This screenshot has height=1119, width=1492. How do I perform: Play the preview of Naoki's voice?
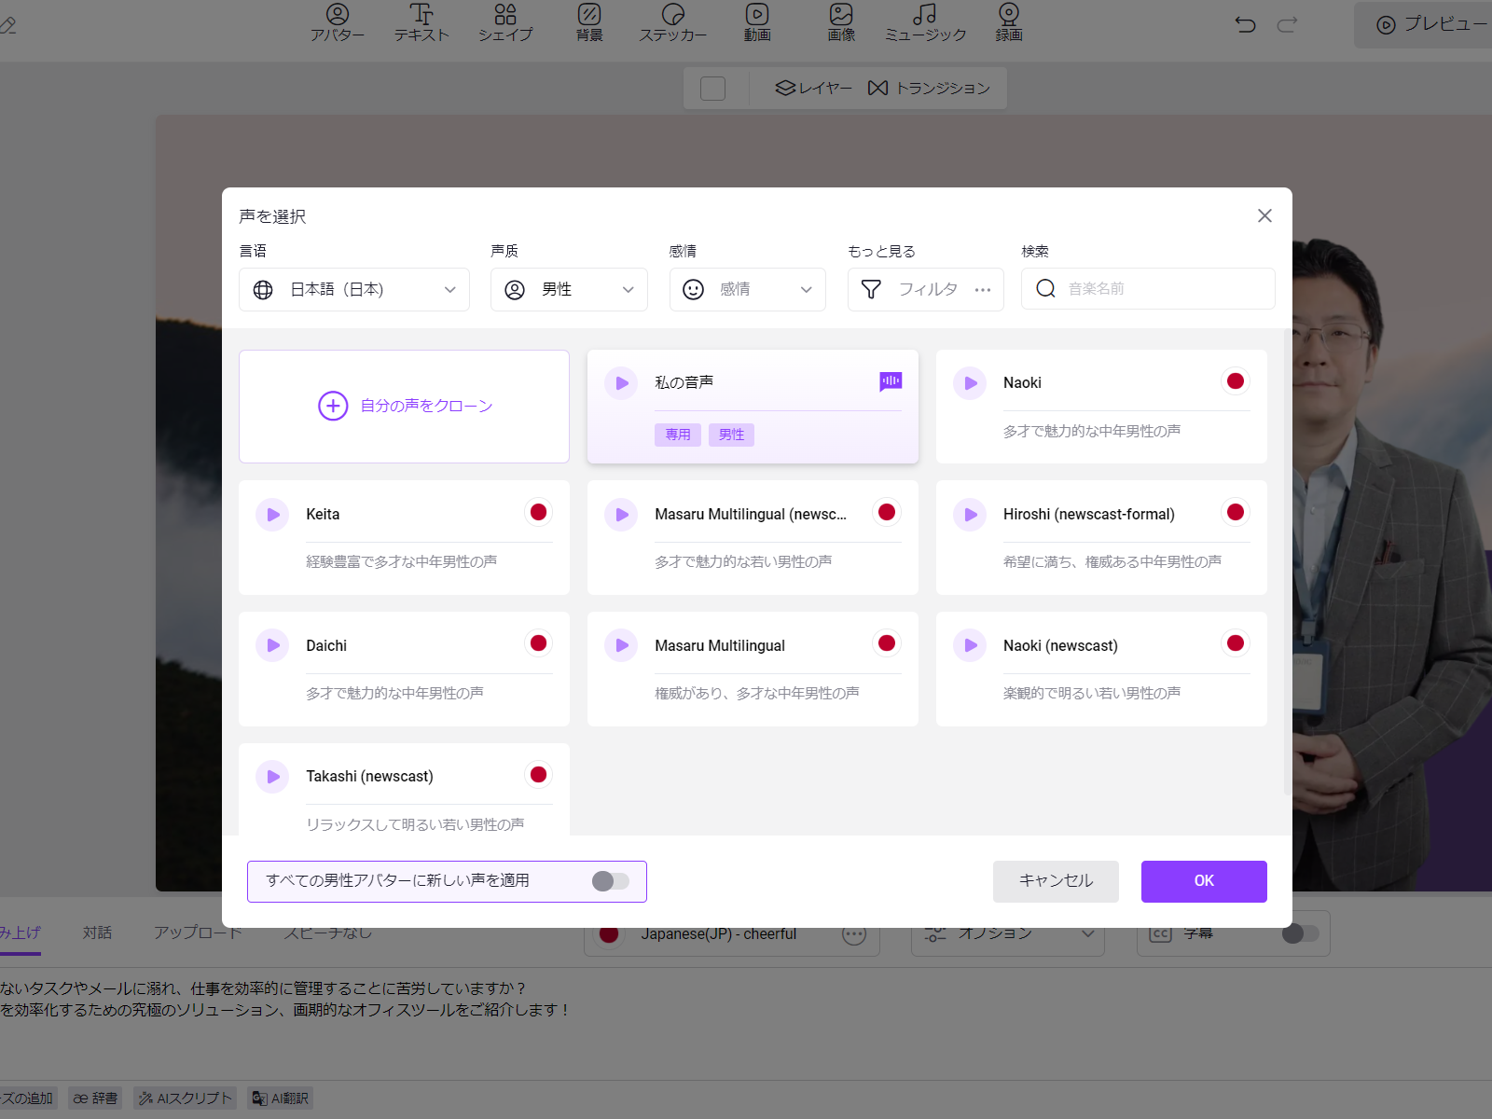coord(970,382)
